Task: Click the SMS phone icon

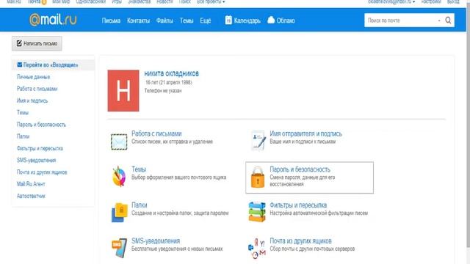Action: coord(119,248)
